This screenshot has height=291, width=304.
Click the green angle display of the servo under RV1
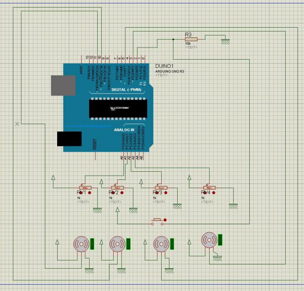tap(92, 244)
